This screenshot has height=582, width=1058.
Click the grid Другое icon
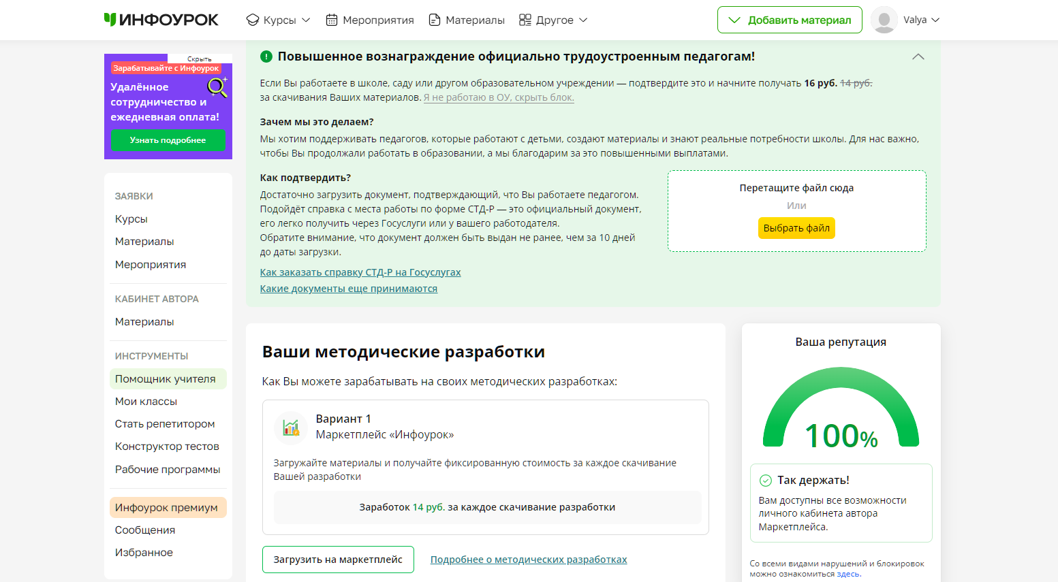525,20
